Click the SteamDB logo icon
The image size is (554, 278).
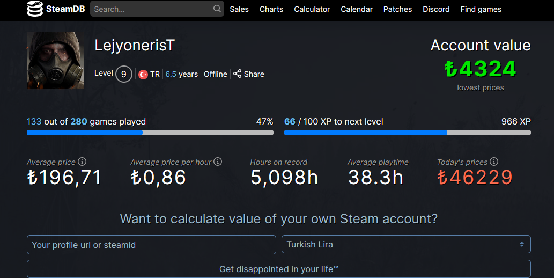click(35, 9)
